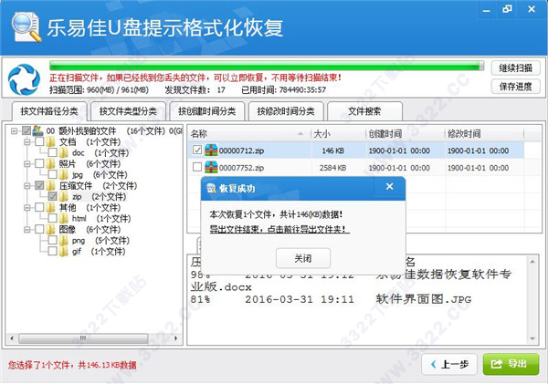Click the 其他 folder icon
Viewport: 548px width, 384px height.
tap(51, 207)
